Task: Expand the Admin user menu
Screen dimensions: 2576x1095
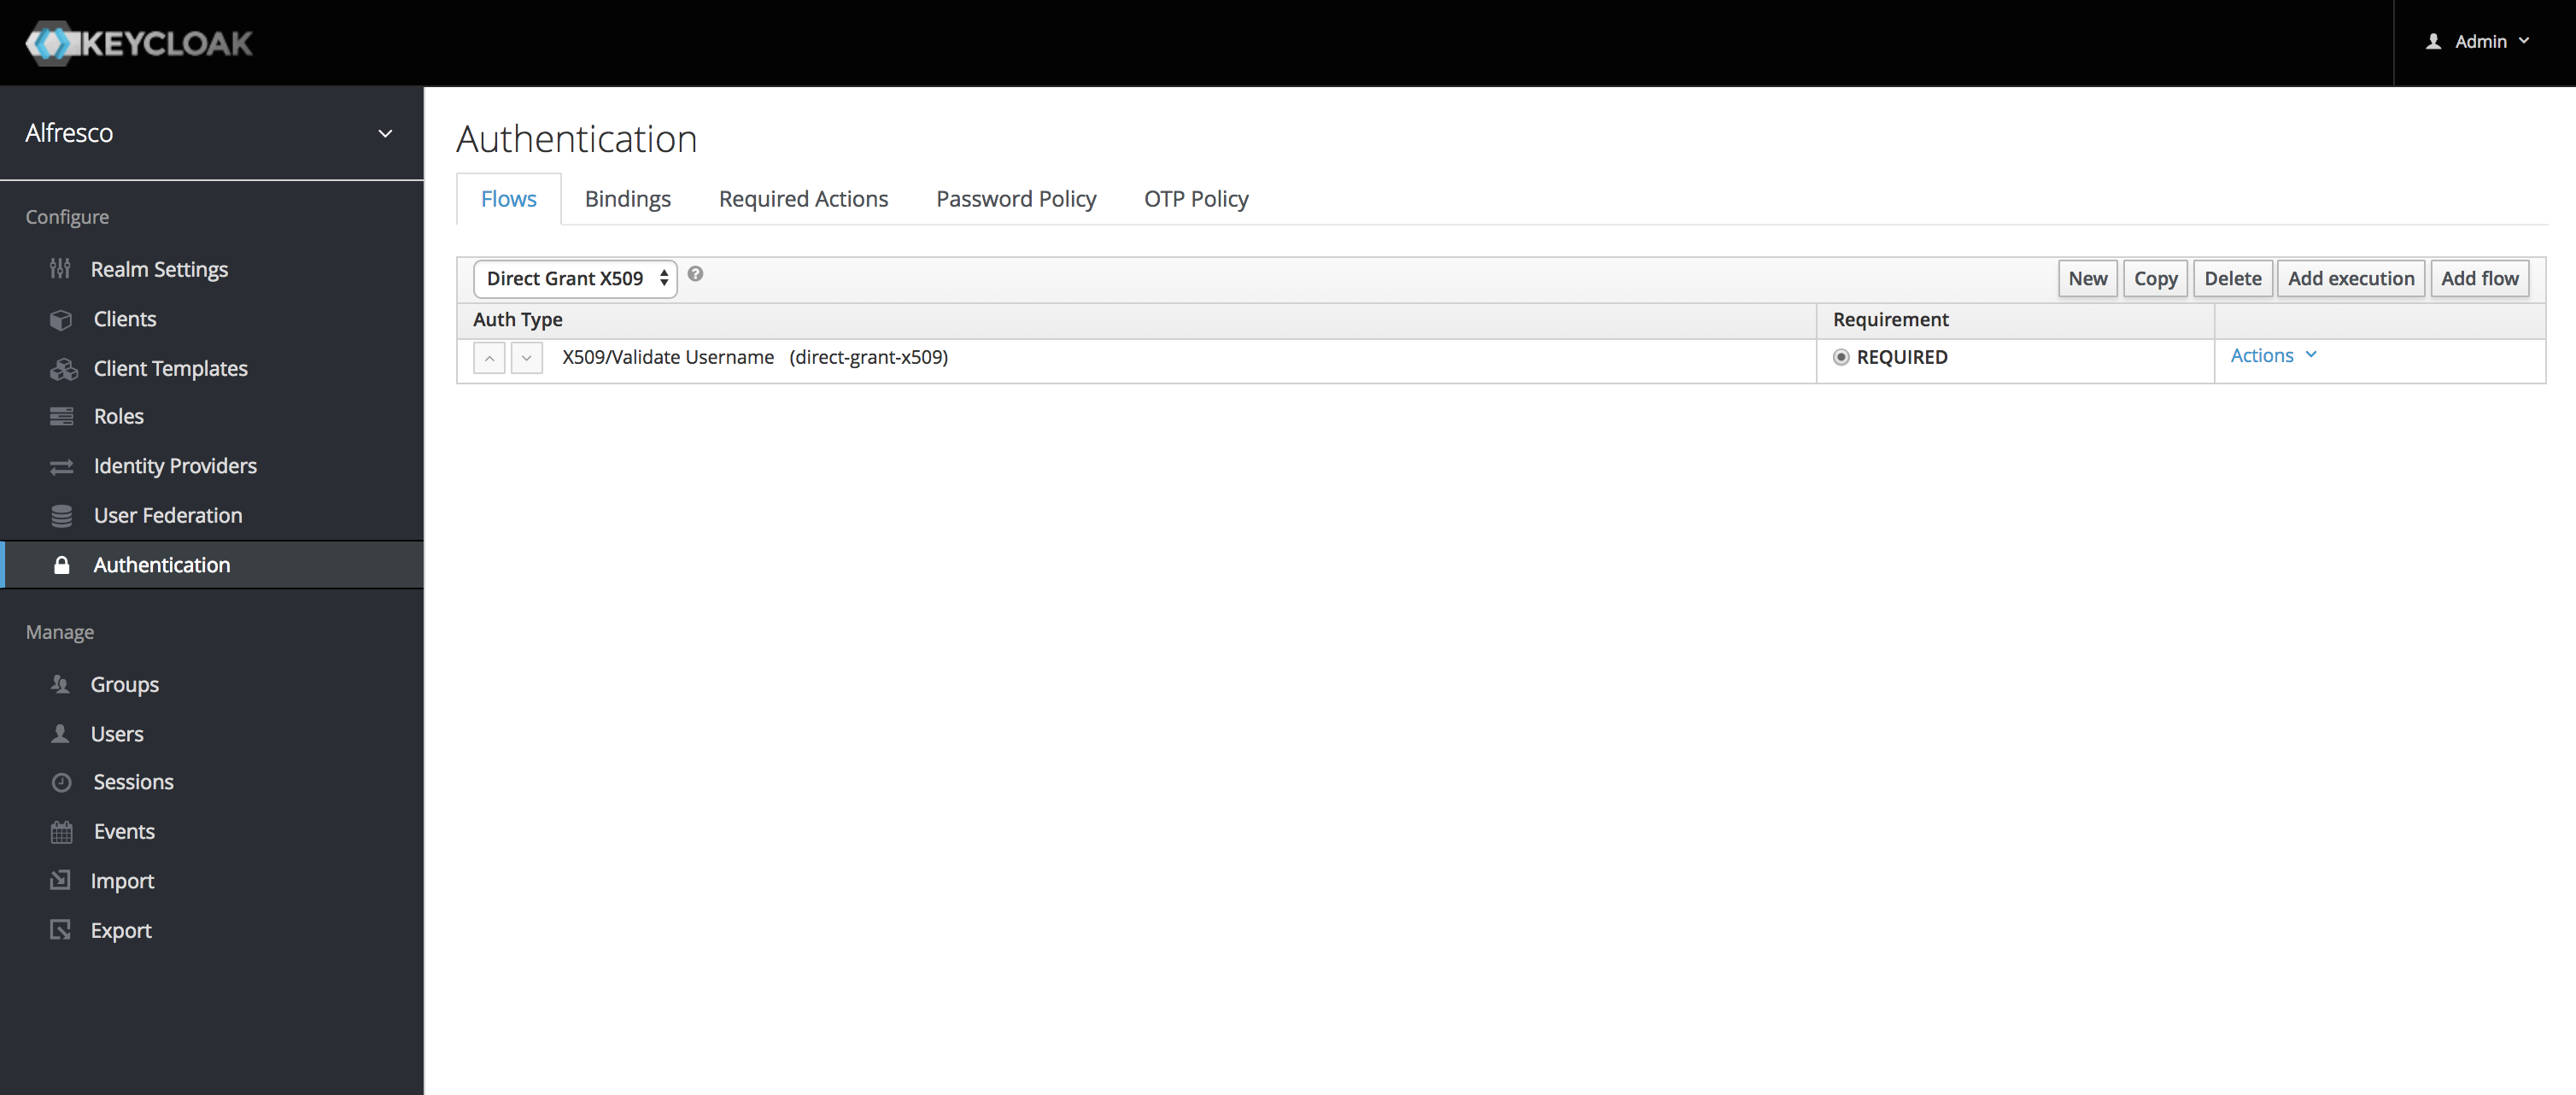Action: (2482, 41)
